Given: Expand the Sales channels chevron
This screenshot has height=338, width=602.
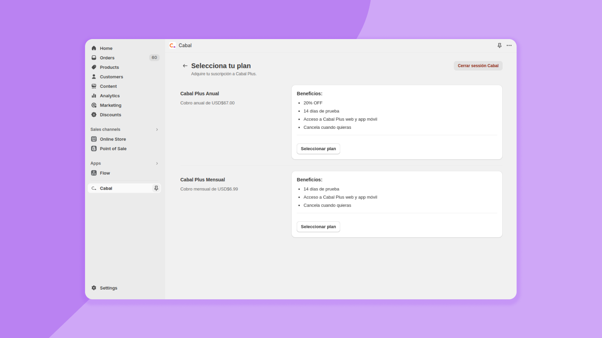Looking at the screenshot, I should click(x=157, y=130).
